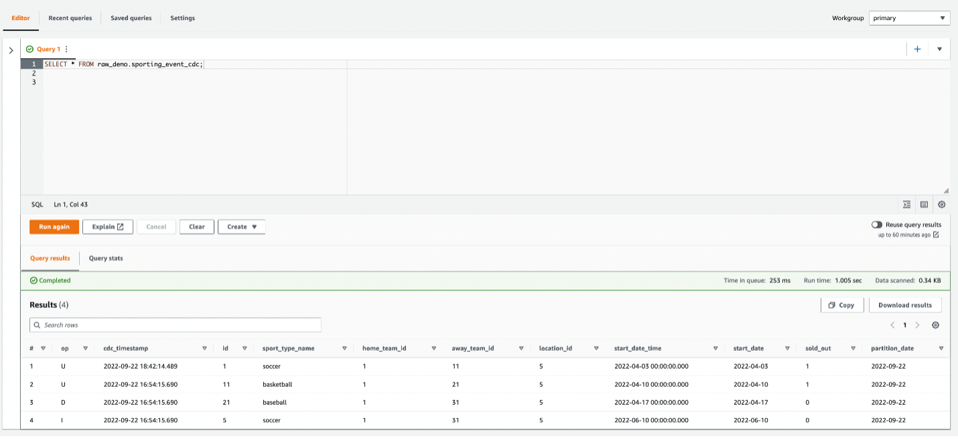Expand the left navigation side panel
958x439 pixels.
pos(11,50)
